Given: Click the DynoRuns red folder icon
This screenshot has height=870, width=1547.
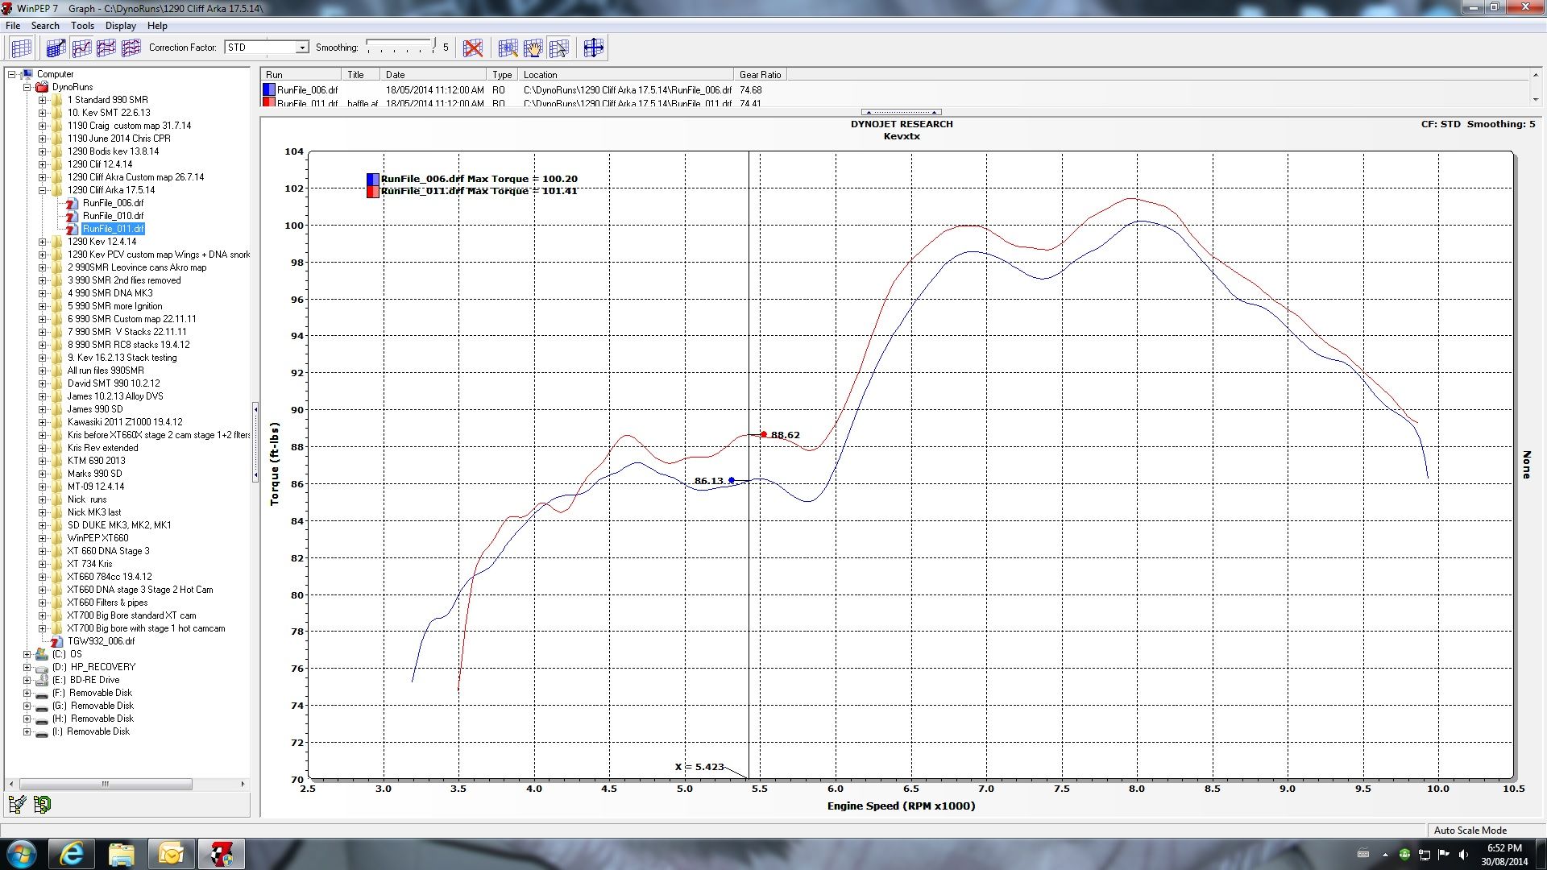Looking at the screenshot, I should [42, 87].
